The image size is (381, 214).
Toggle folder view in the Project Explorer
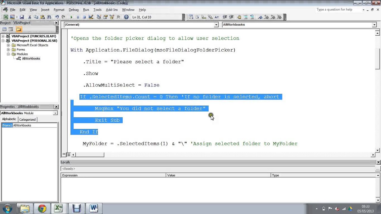[x=19, y=29]
